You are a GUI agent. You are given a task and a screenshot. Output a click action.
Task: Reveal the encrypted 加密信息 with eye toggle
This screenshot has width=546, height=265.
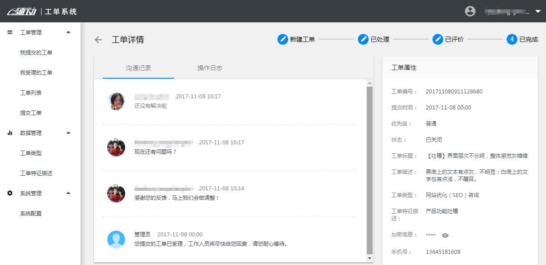(x=445, y=235)
